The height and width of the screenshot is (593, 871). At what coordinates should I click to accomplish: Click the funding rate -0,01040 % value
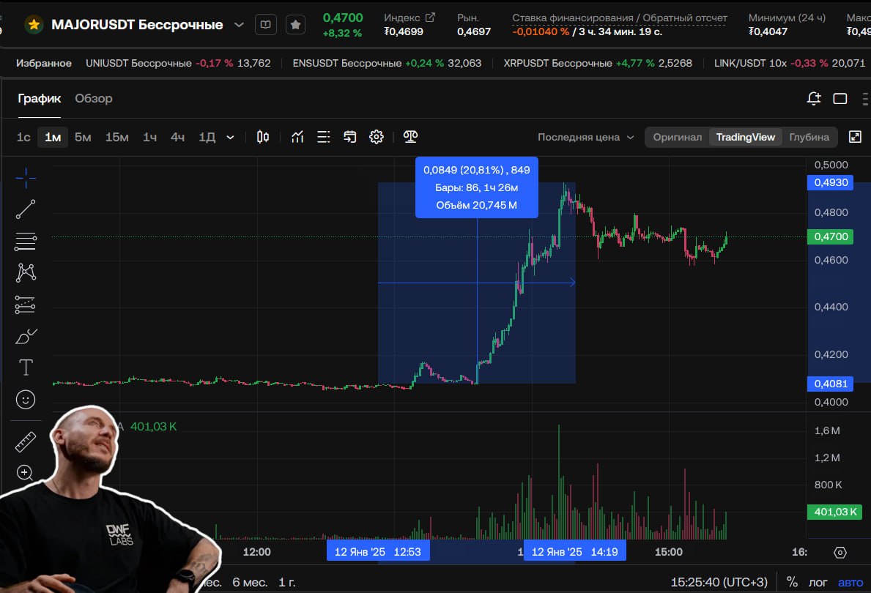[541, 31]
